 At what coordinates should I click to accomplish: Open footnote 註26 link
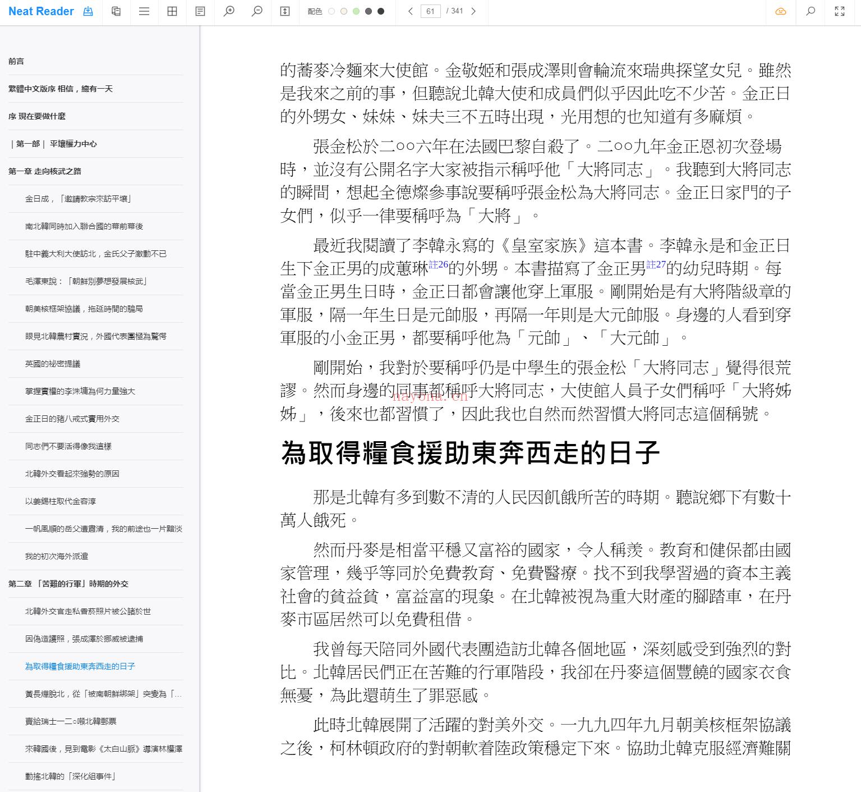439,264
